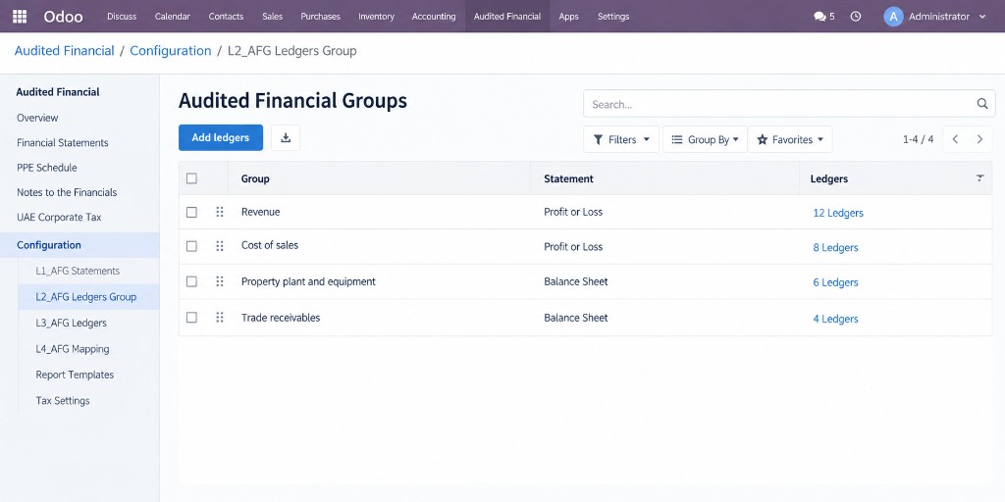Open UAE Corporate Tax in the sidebar
This screenshot has width=1005, height=502.
[59, 217]
